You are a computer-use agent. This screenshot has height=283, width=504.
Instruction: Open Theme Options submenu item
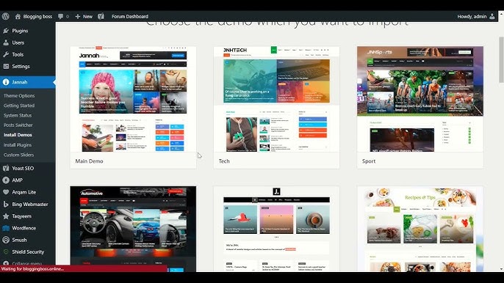pos(19,95)
